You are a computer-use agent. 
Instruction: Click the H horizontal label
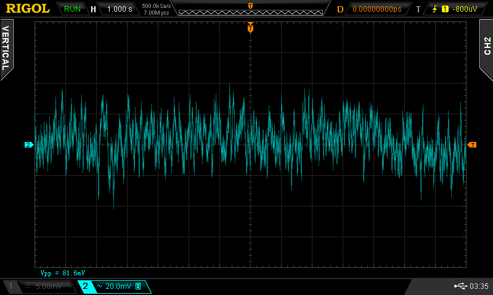click(93, 9)
